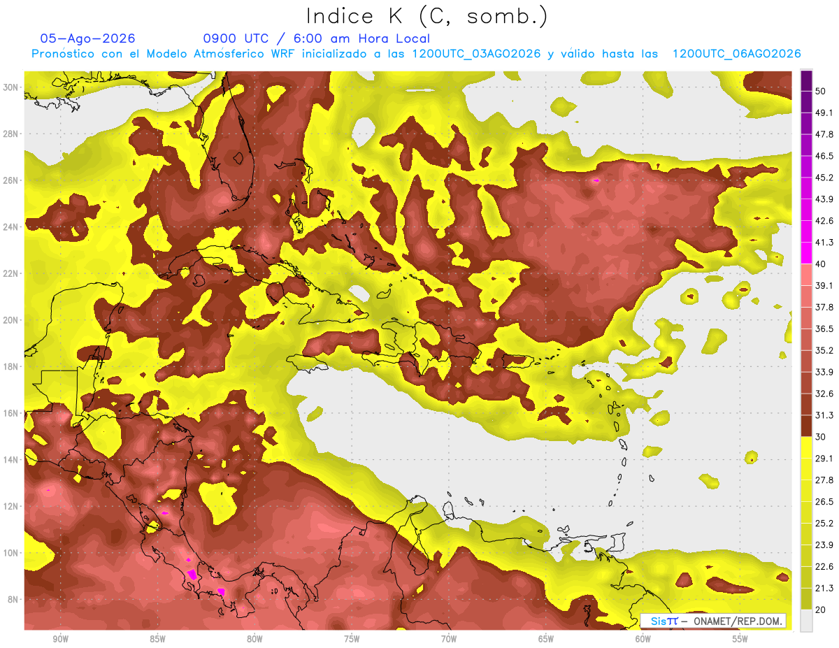
Task: Click the 10N latitude axis label
Action: click(11, 553)
